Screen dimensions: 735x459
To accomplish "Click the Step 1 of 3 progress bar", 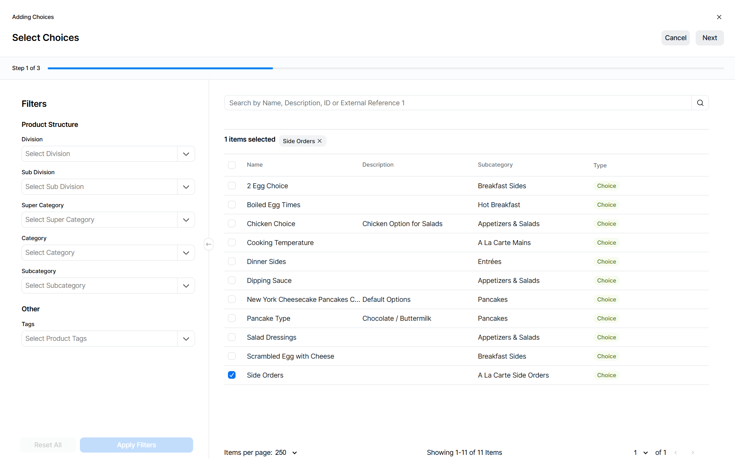I will pos(385,68).
